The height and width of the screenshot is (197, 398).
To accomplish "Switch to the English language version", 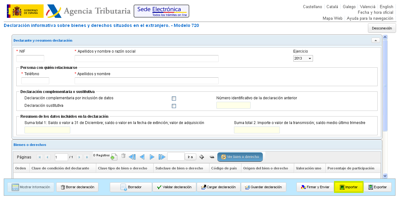I will point(386,7).
